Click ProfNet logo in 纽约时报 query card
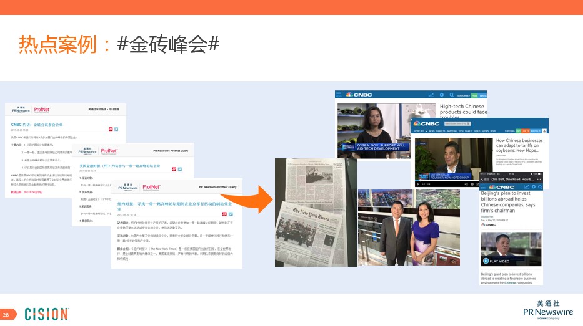This screenshot has height=326, width=583. coord(151,187)
